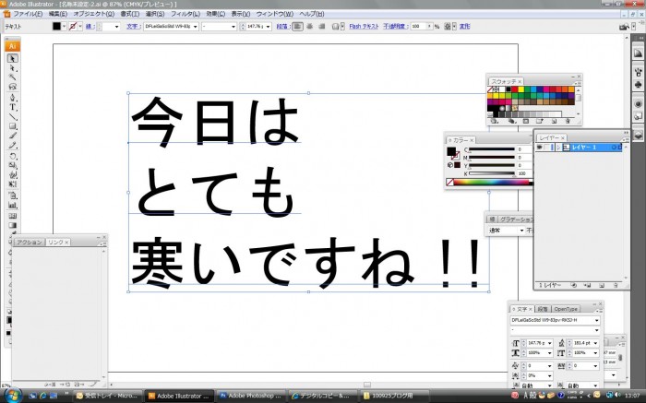646x403 pixels.
Task: Click the Swatches panel vertical scrollbar
Action: [579, 101]
